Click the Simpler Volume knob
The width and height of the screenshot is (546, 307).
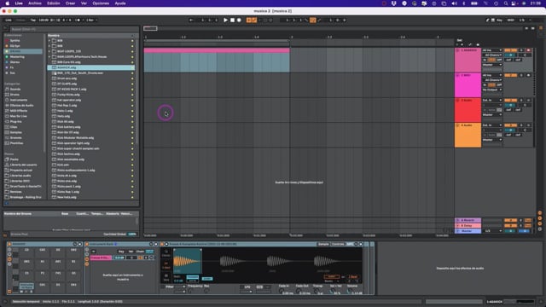351,291
